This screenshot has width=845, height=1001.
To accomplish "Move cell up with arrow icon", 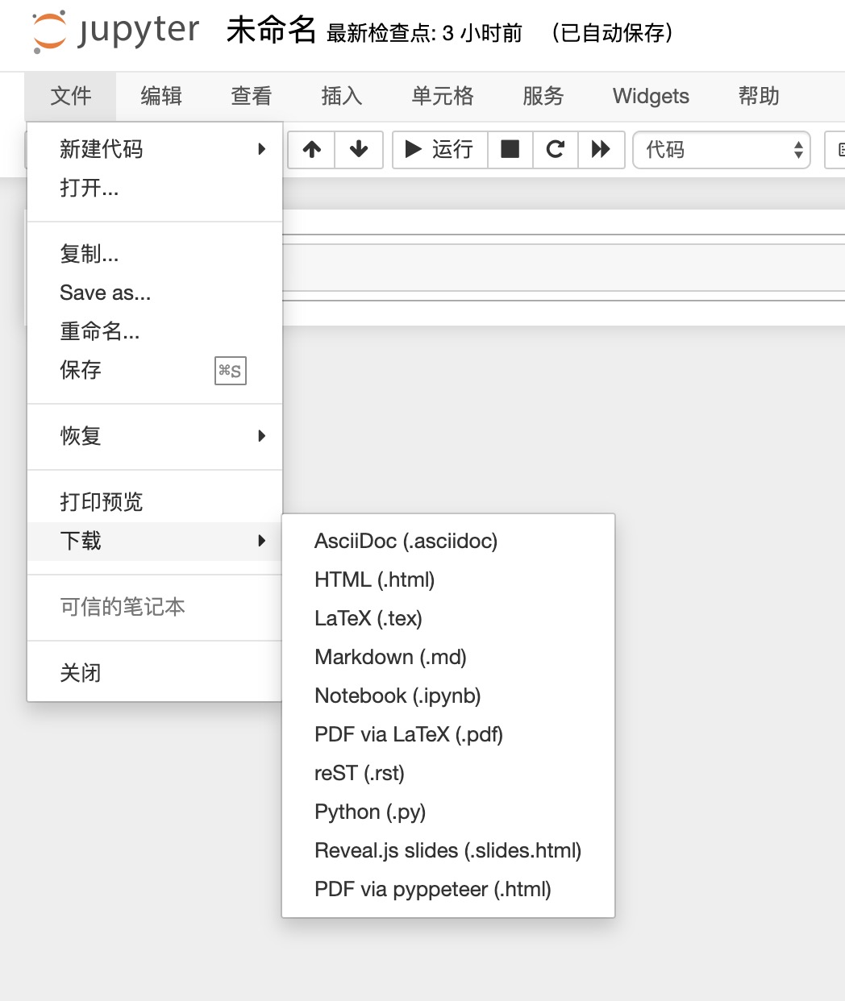I will coord(312,149).
